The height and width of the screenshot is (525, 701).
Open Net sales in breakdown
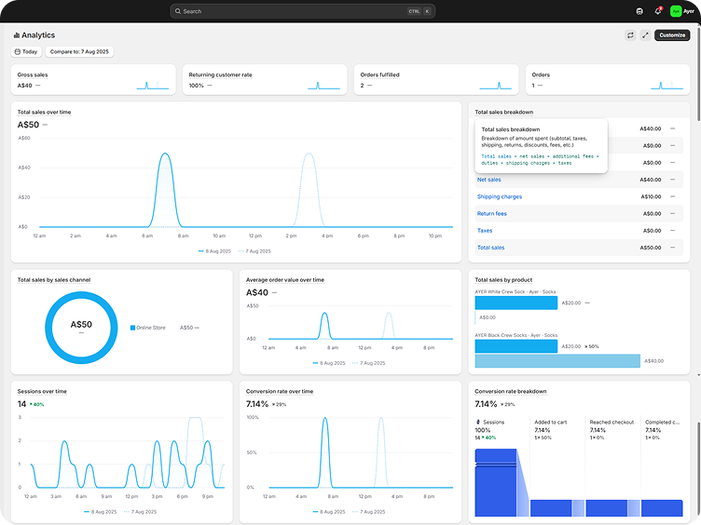pos(489,180)
